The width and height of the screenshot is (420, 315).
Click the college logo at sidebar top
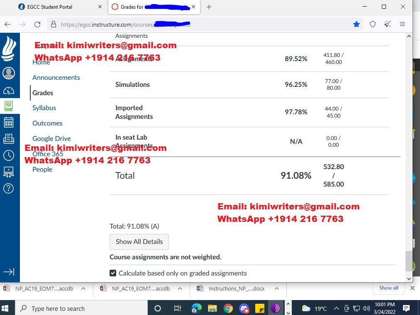(x=9, y=49)
